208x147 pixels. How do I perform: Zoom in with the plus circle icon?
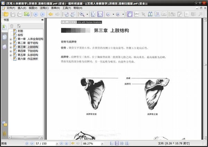(x=118, y=14)
